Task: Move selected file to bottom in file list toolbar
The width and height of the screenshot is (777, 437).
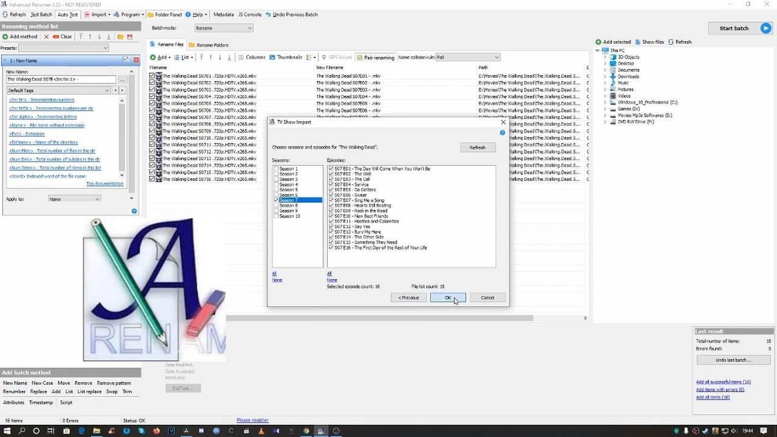Action: pyautogui.click(x=229, y=58)
